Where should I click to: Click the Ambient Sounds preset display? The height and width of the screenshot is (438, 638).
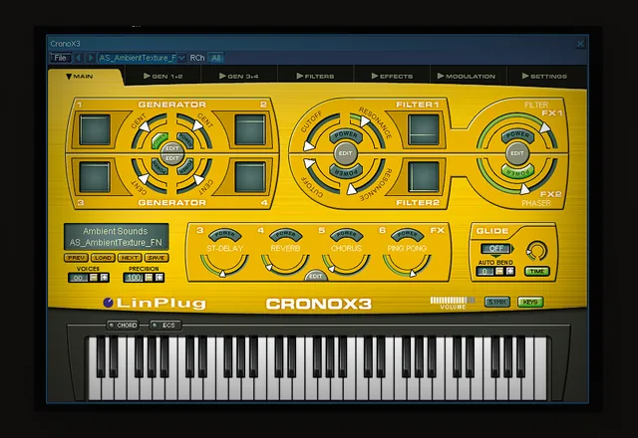tap(116, 237)
